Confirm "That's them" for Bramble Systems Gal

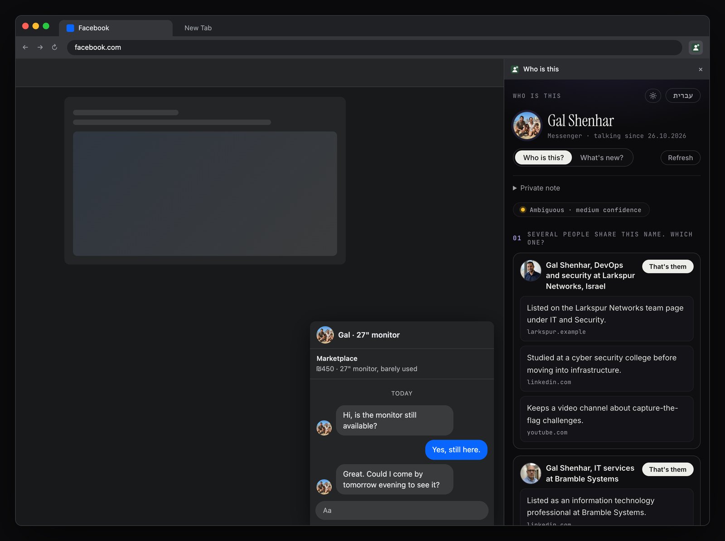667,469
